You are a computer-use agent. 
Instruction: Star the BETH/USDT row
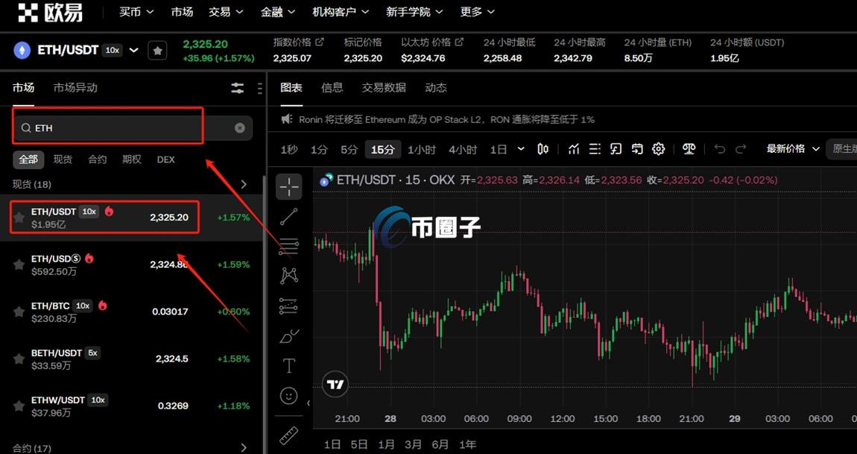[x=19, y=359]
